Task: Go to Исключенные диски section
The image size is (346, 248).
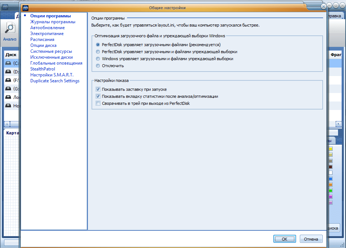Action: (51, 57)
